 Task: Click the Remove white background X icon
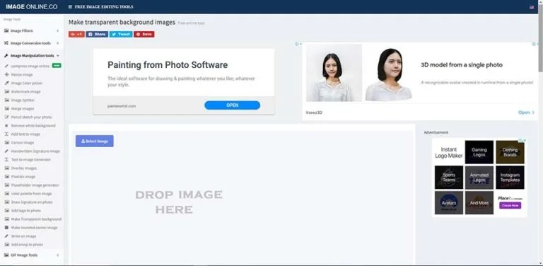point(6,126)
